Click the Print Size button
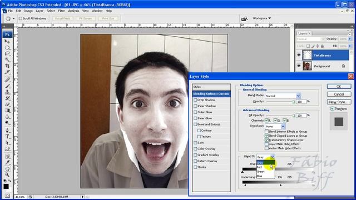This screenshot has width=356, height=200. 108,18
